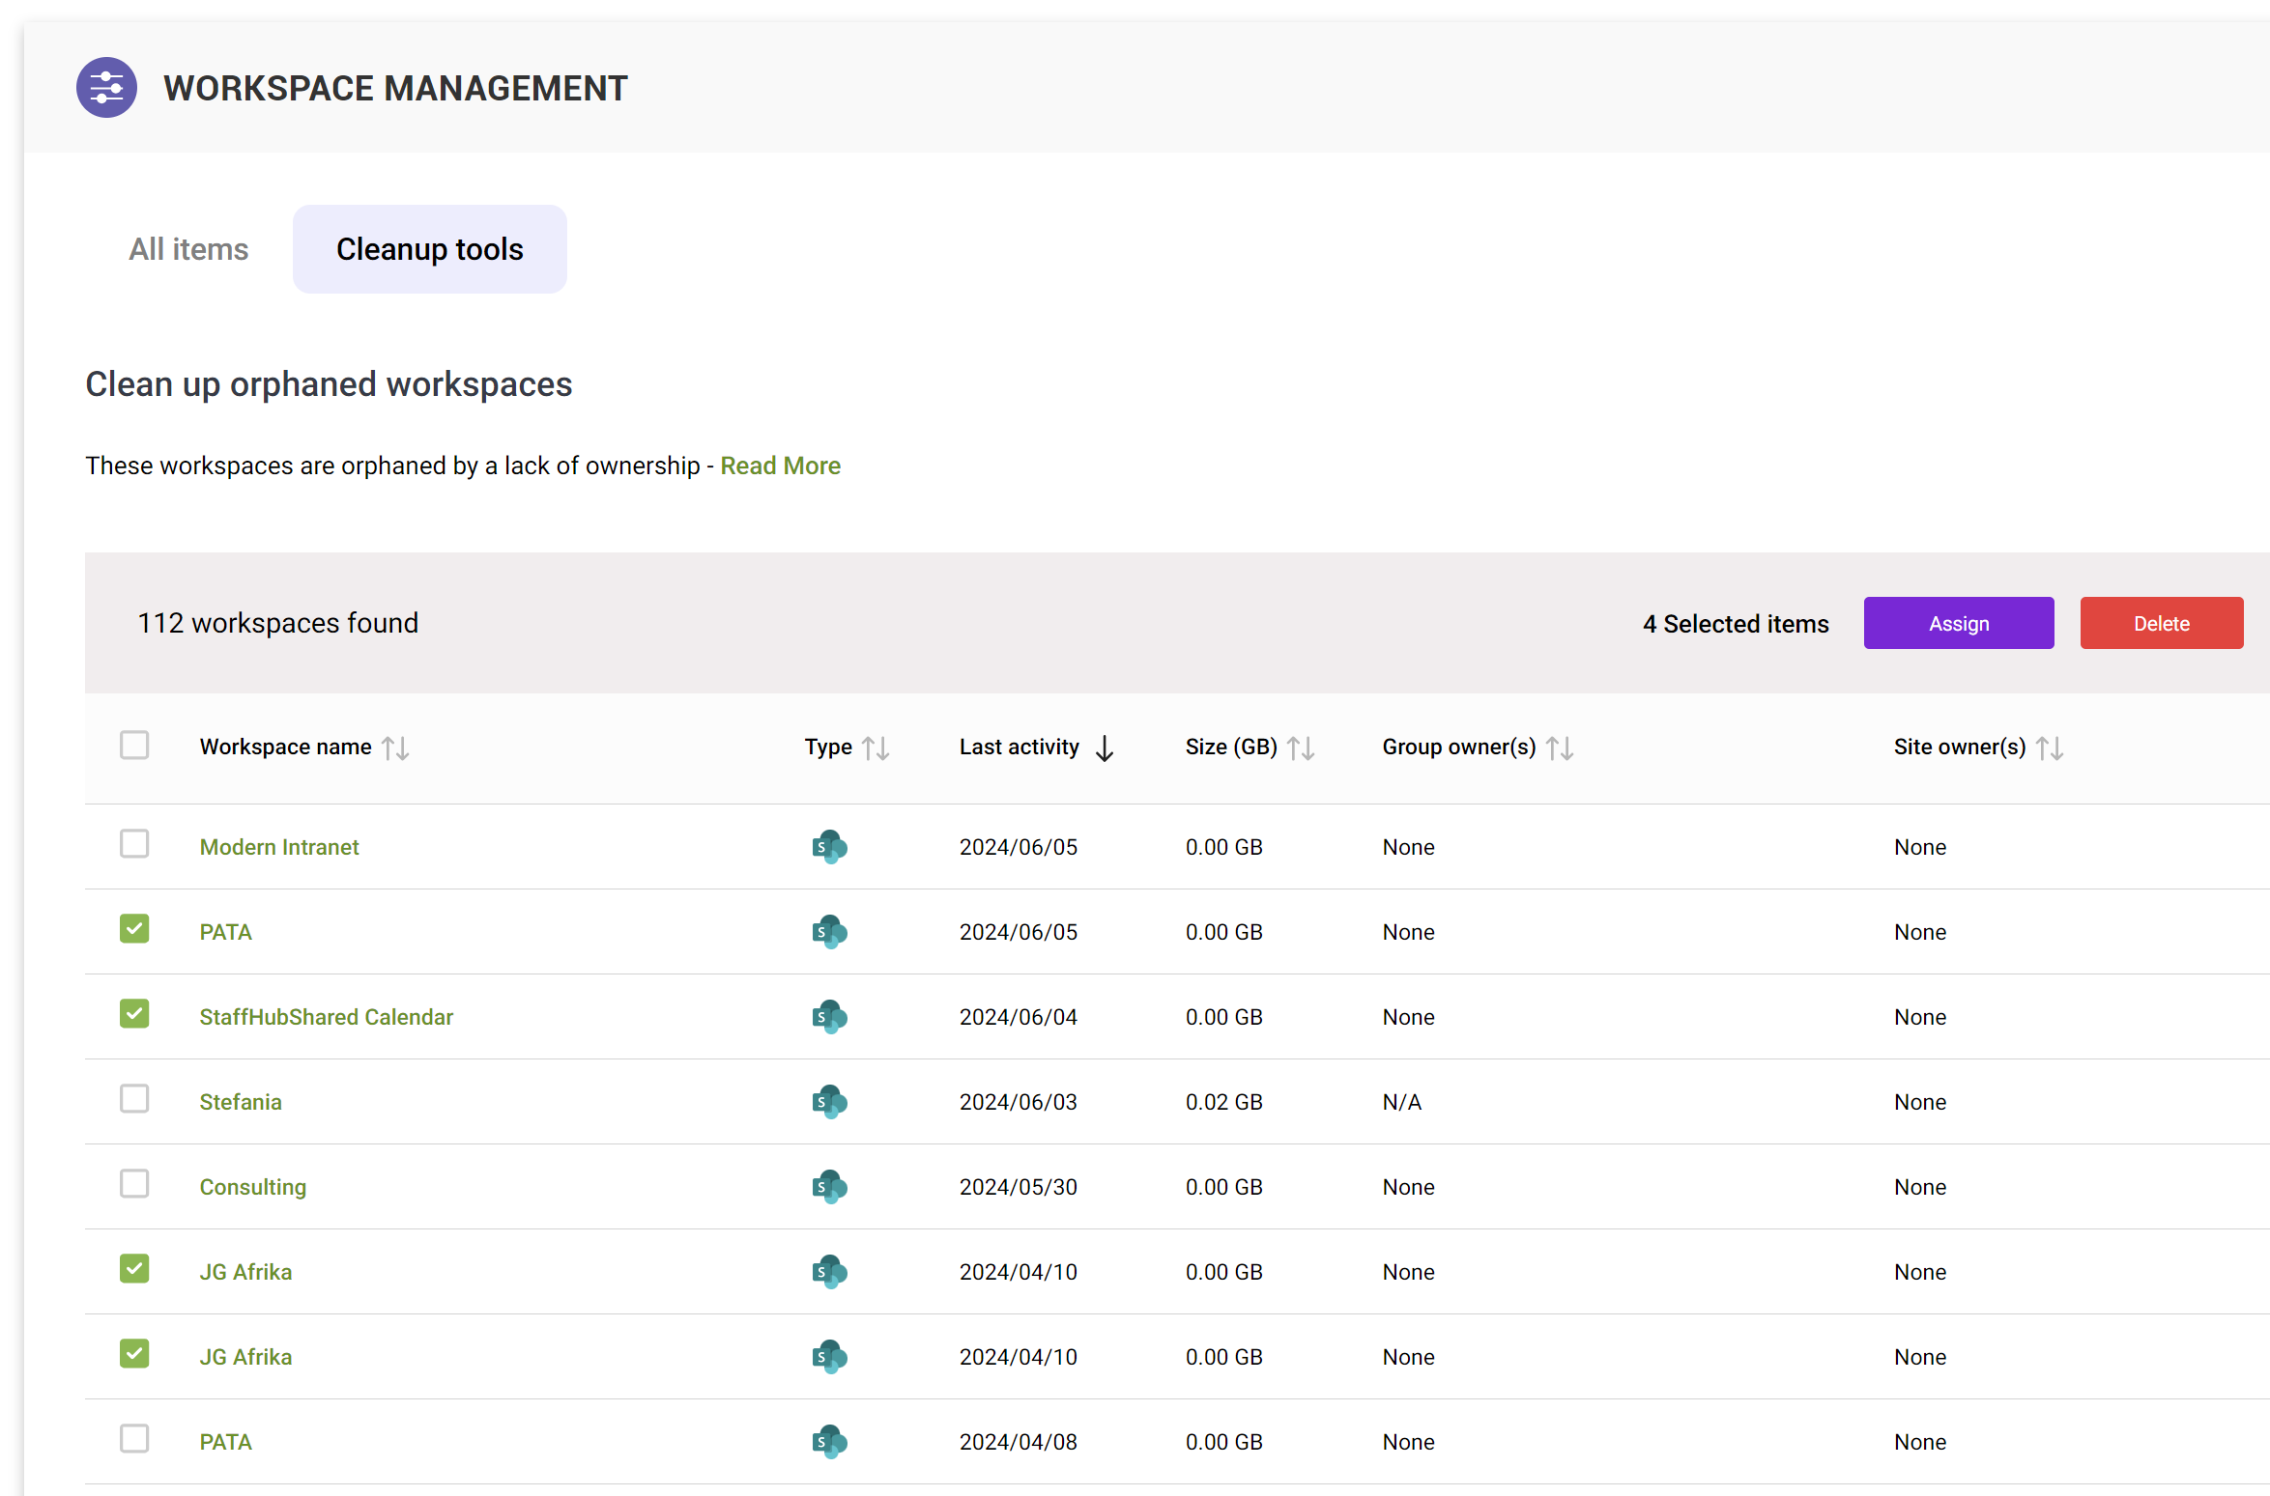Check the Stefania row checkbox
Screen dimensions: 2270x1496
(x=134, y=1099)
